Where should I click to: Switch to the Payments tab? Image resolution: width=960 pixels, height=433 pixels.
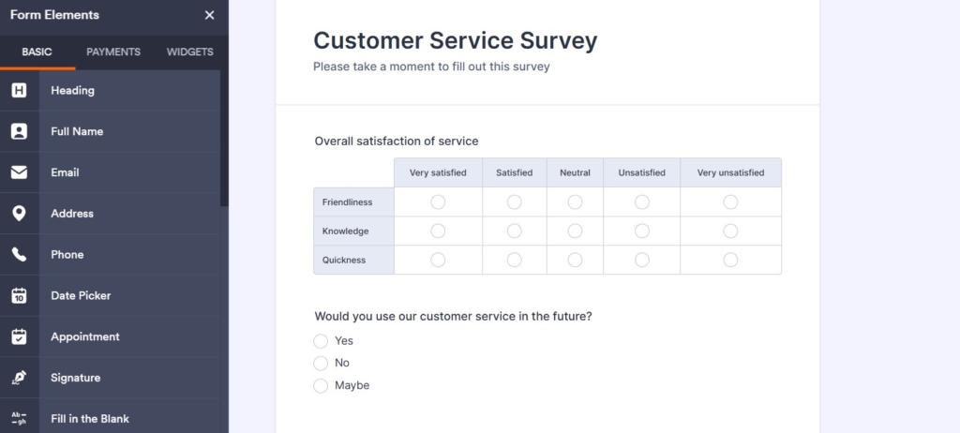pyautogui.click(x=113, y=52)
